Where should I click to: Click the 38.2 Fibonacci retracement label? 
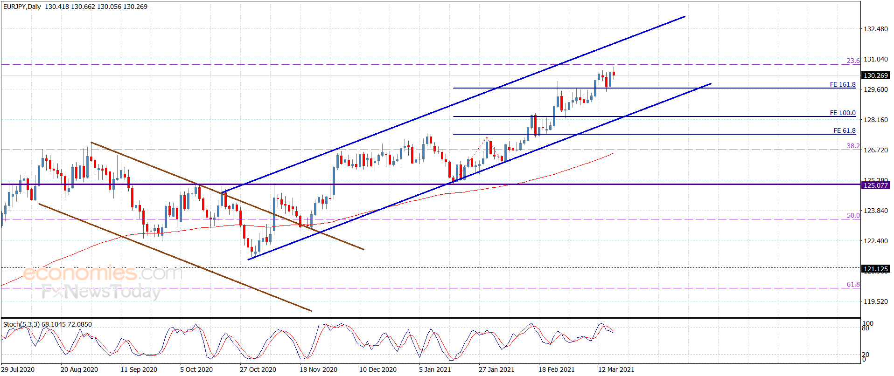tap(853, 146)
